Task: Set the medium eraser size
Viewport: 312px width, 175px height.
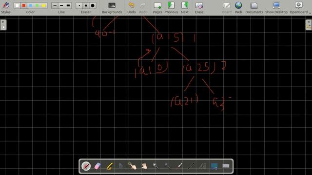Action: tap(86, 5)
